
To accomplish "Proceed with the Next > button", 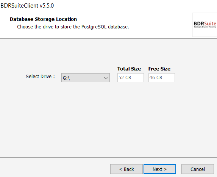I will tap(160, 169).
